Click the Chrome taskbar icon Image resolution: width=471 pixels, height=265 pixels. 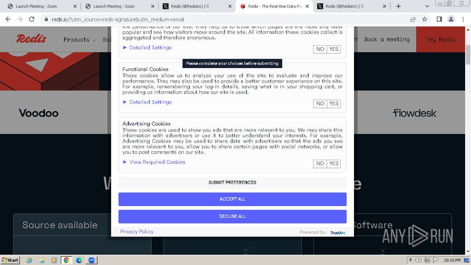[x=66, y=260]
